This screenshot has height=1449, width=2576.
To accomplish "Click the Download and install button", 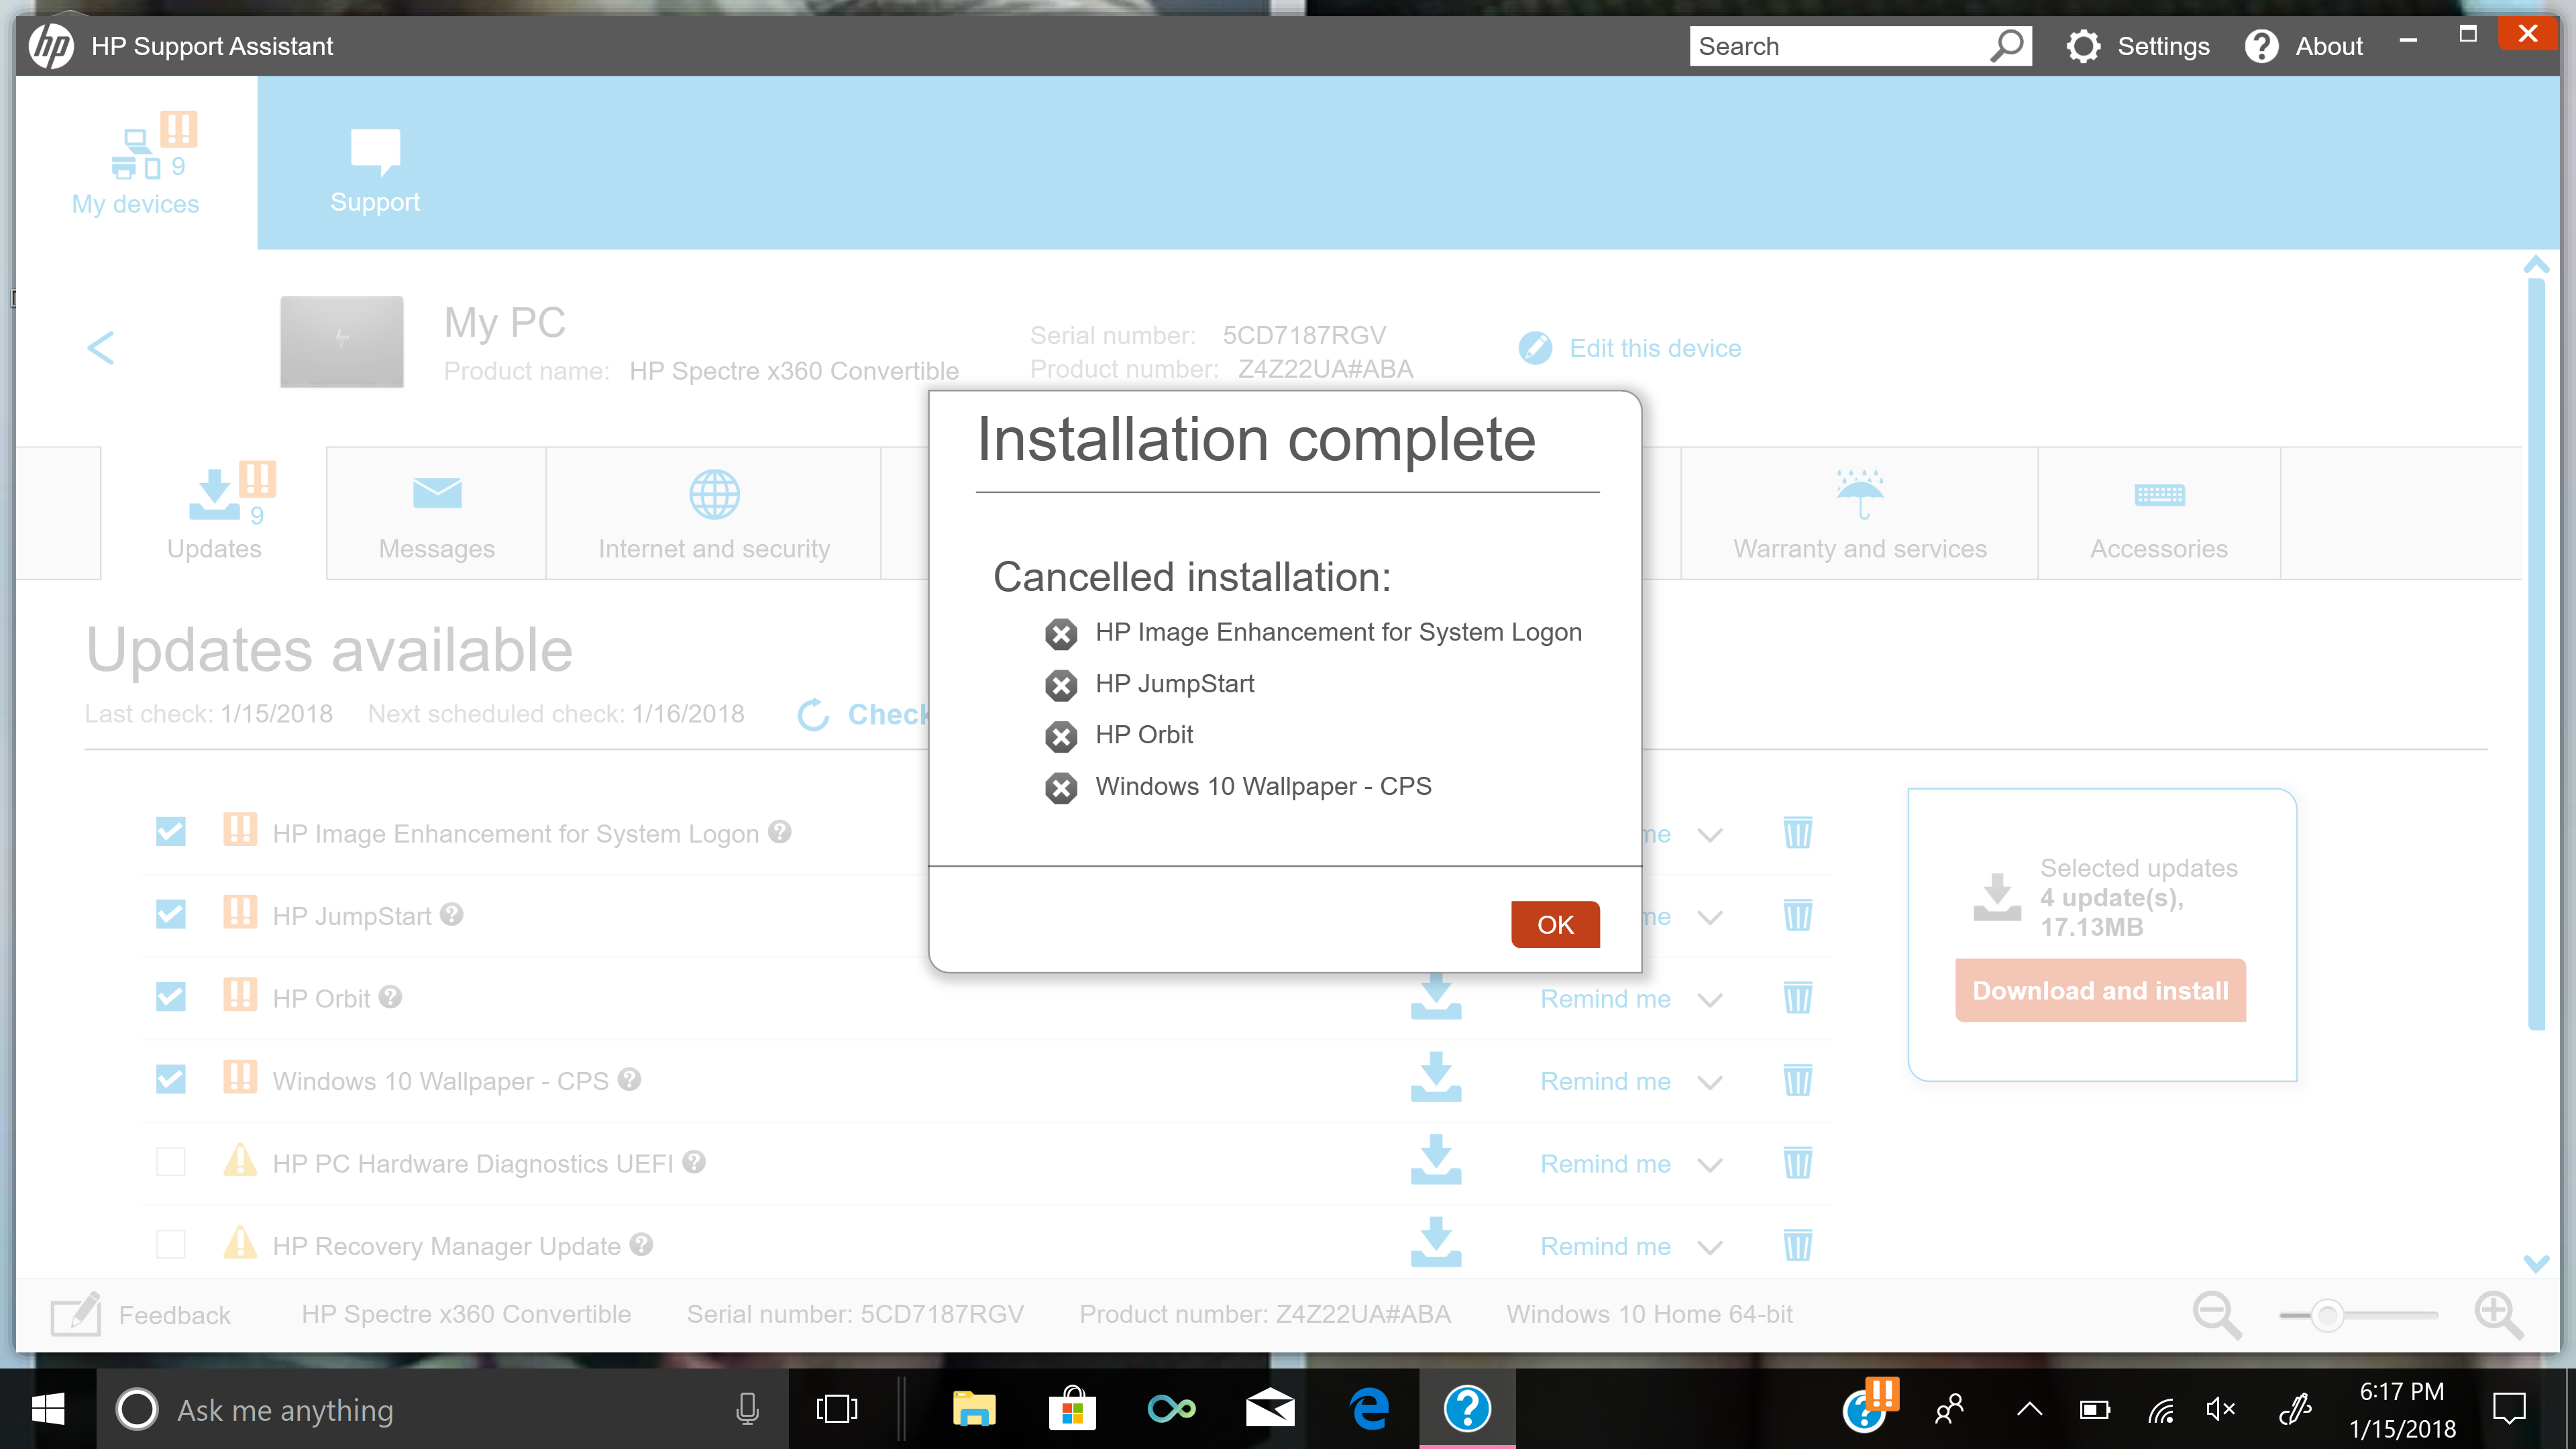I will 2100,990.
